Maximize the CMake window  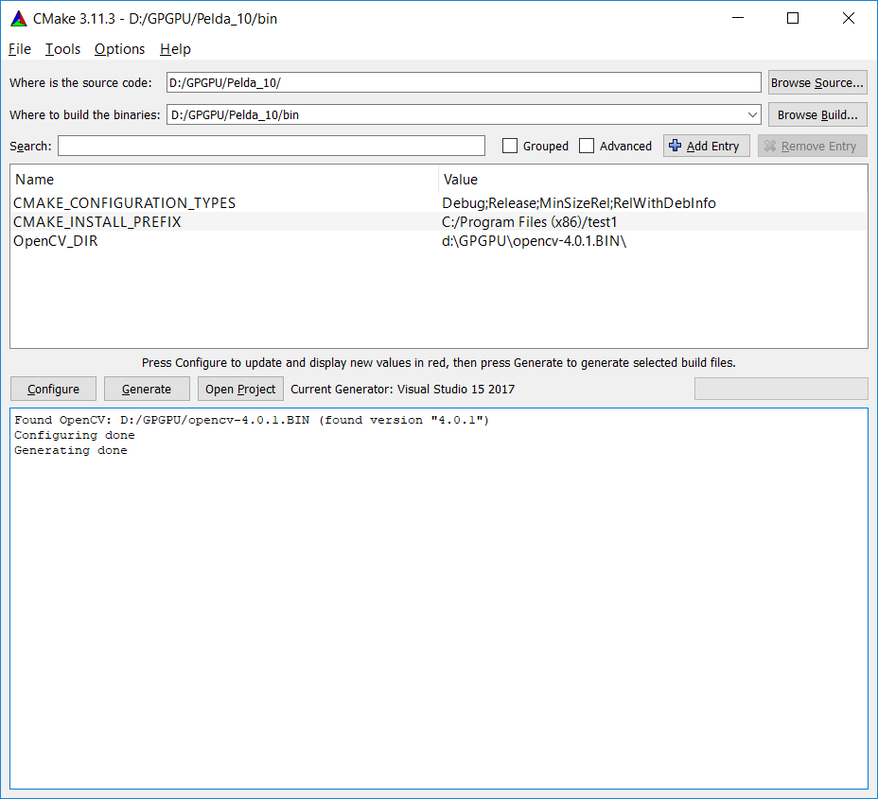pyautogui.click(x=793, y=19)
